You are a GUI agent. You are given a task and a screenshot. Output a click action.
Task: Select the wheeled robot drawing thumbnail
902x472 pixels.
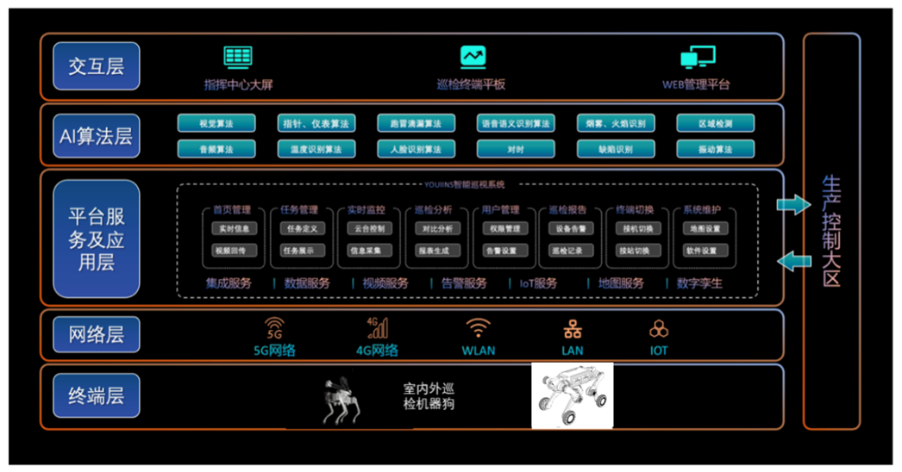[x=572, y=395]
